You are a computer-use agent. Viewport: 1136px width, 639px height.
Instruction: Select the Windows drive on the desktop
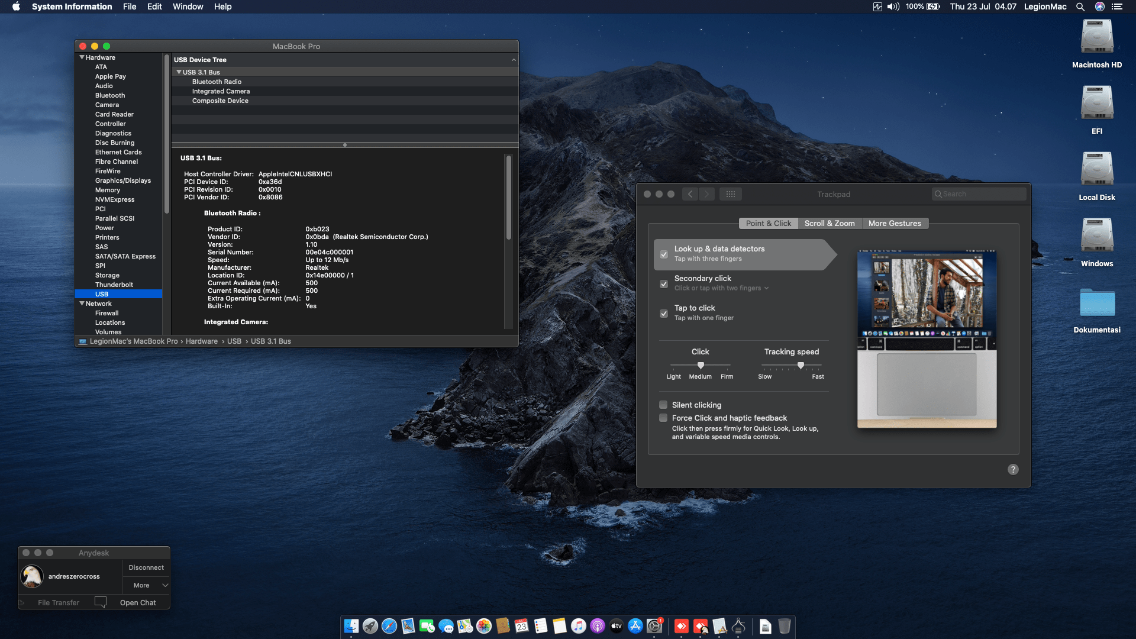pos(1097,235)
